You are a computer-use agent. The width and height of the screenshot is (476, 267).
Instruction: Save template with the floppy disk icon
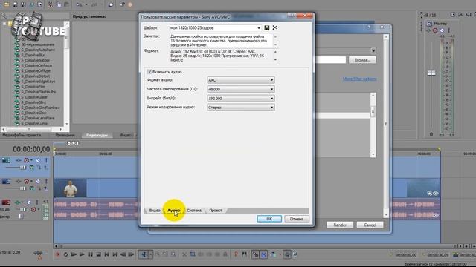[x=266, y=28]
